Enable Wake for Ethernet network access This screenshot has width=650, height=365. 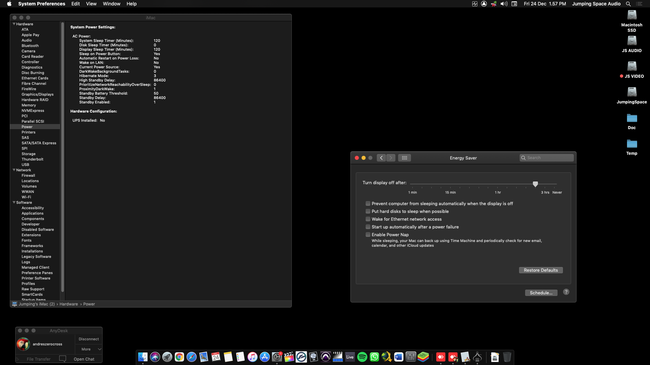tap(368, 219)
